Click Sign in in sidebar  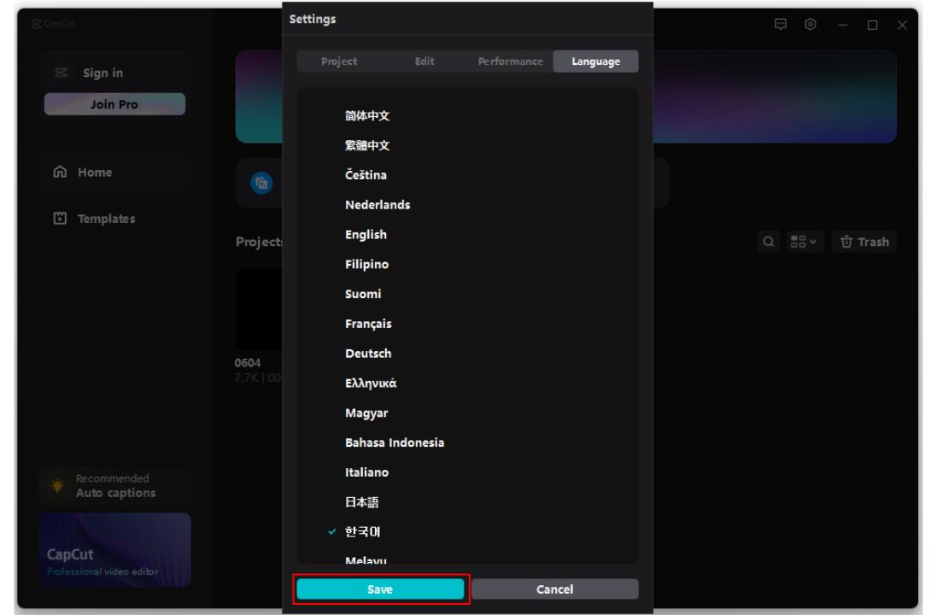click(102, 73)
